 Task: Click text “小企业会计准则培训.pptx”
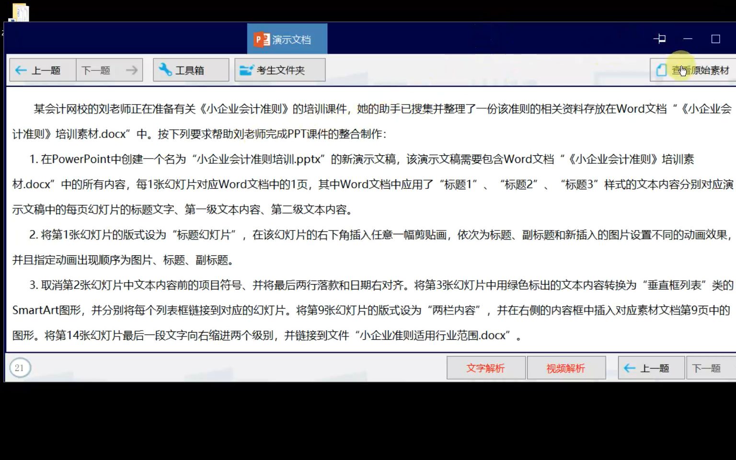pyautogui.click(x=259, y=159)
